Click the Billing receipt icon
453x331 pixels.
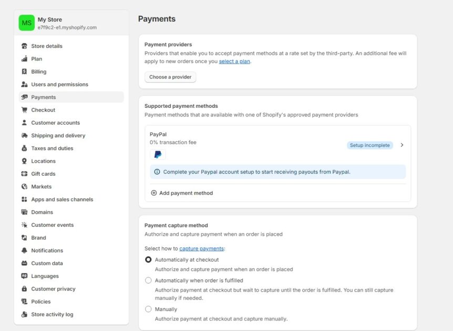tap(24, 72)
